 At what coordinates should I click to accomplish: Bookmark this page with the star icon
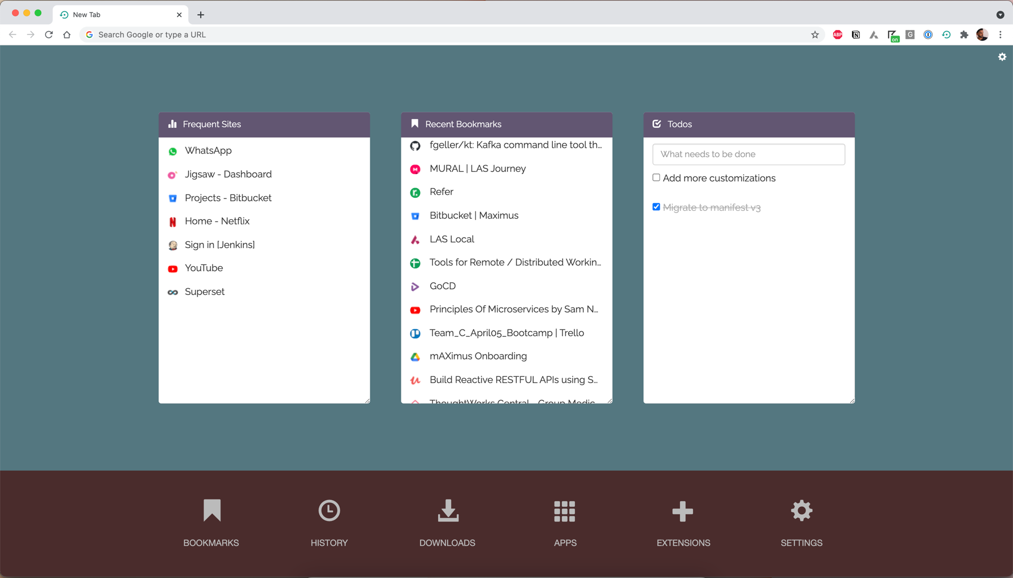pos(815,35)
